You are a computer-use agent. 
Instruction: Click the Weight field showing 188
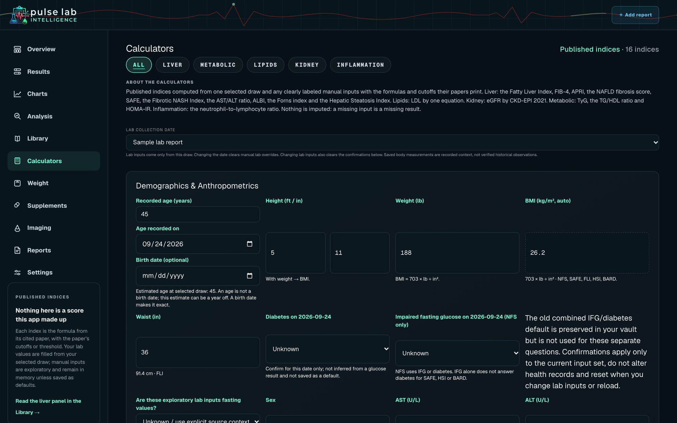pos(457,253)
